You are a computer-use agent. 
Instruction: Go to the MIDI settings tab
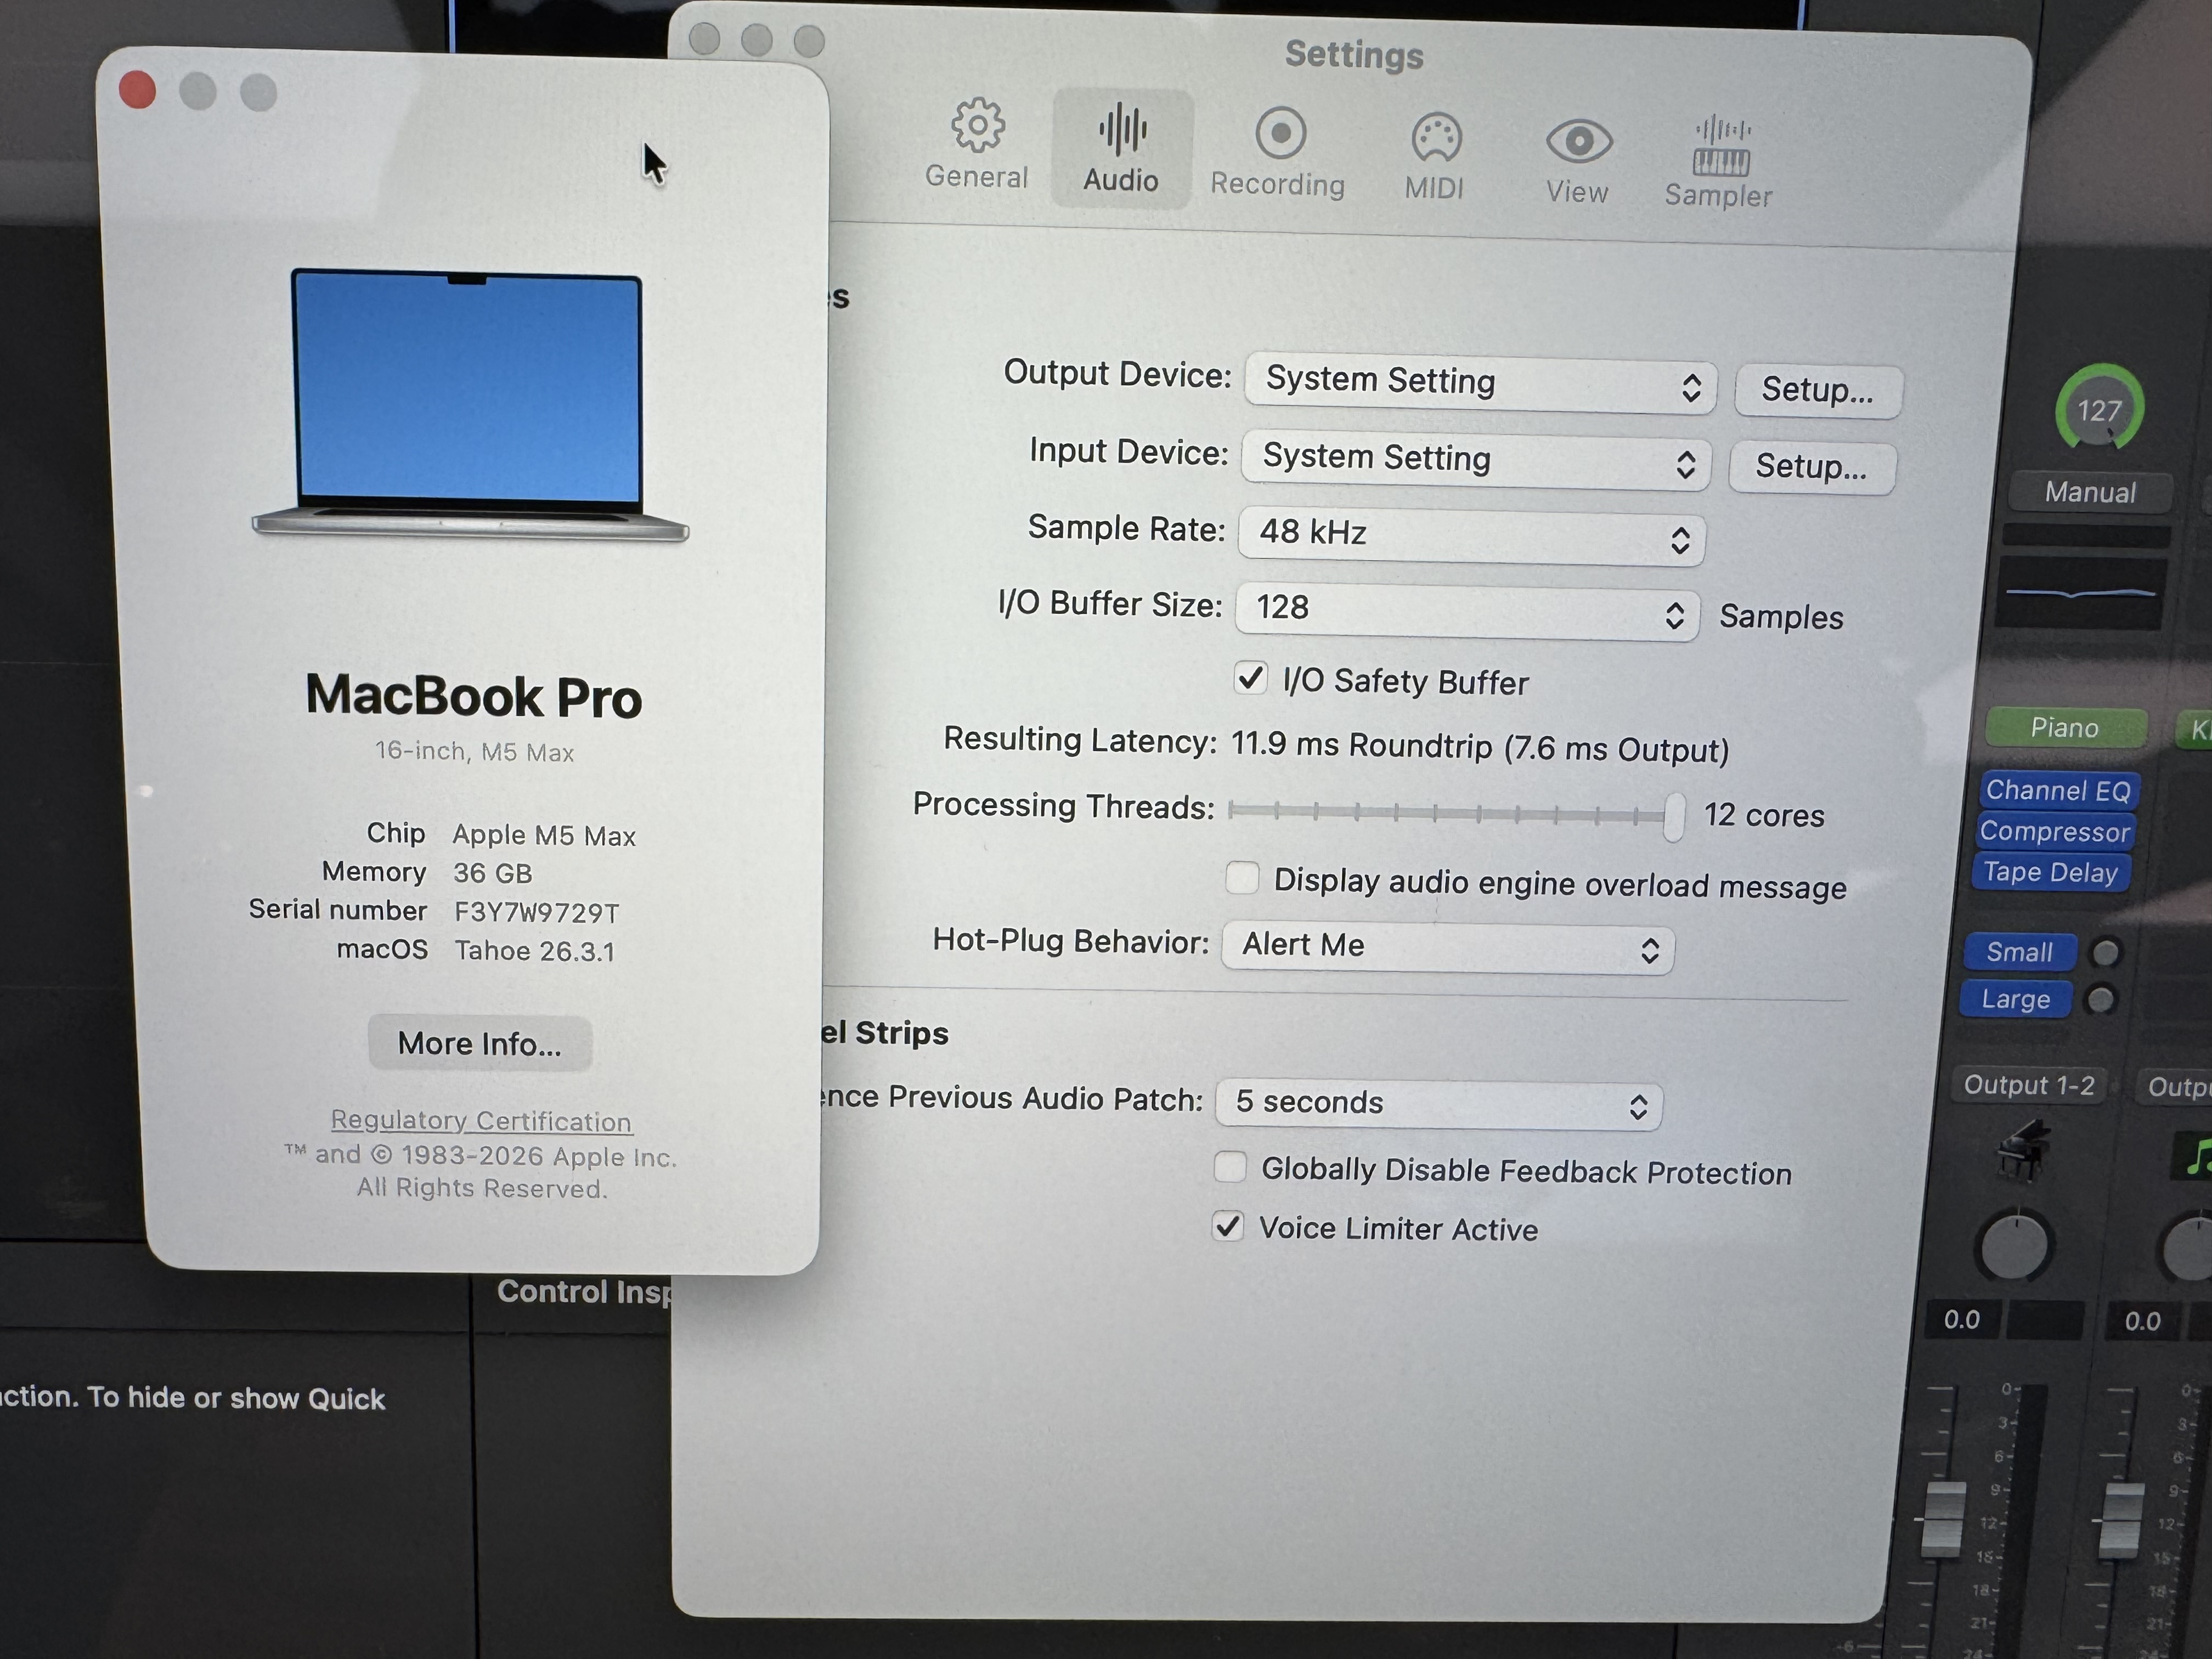coord(1435,157)
